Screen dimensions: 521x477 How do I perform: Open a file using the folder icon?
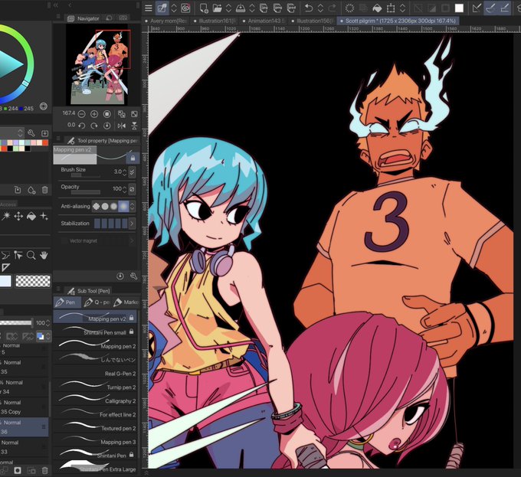[217, 8]
